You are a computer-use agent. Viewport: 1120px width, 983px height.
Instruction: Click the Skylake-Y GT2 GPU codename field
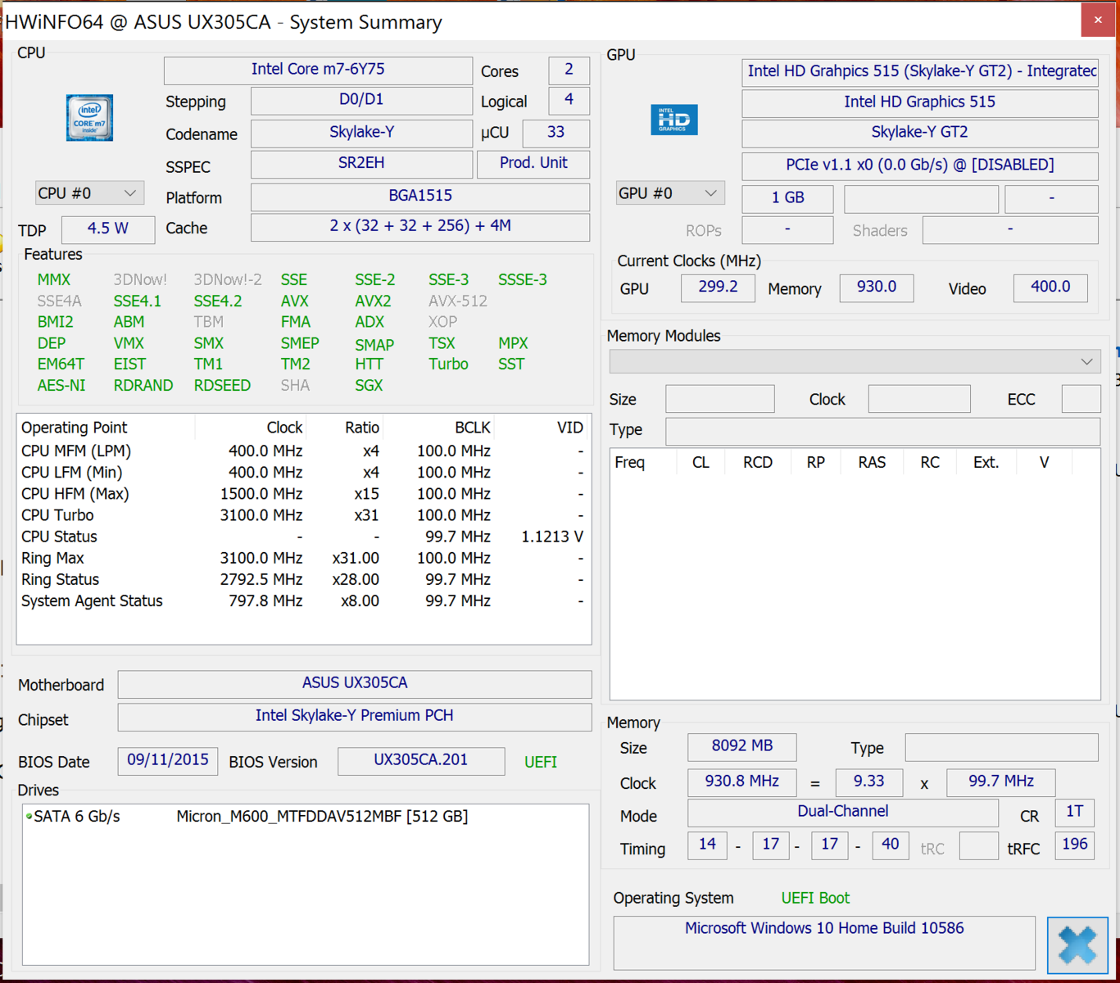[920, 133]
